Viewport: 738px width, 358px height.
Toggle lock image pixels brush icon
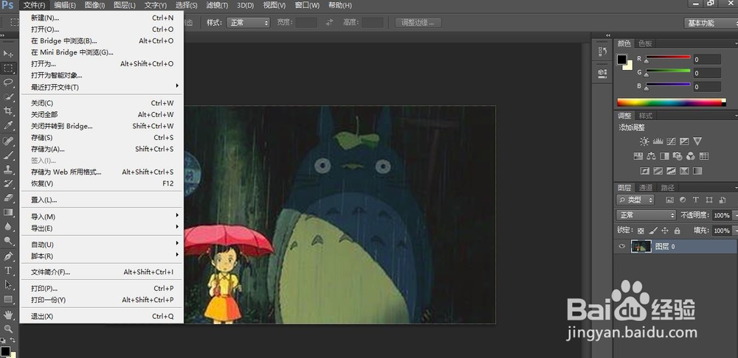coord(653,231)
